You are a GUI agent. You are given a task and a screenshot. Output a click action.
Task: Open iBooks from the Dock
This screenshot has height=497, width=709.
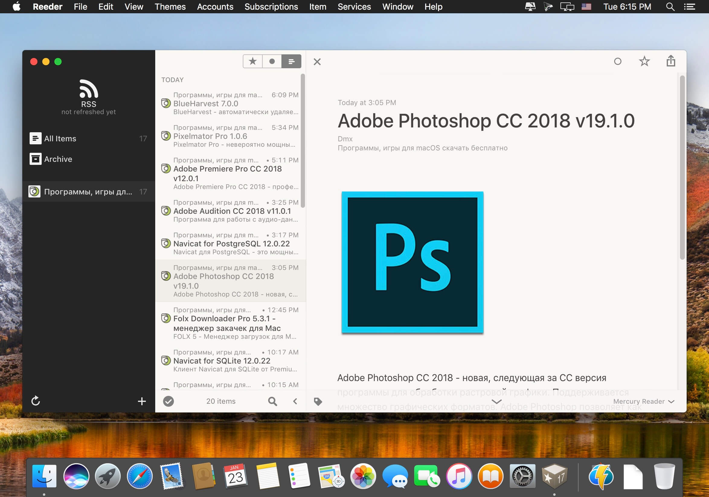coord(491,476)
